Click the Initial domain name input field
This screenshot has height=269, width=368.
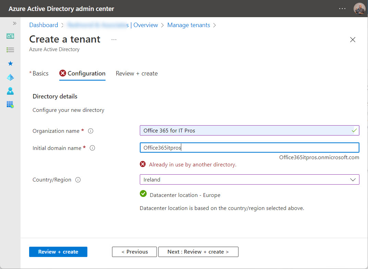[x=249, y=148]
